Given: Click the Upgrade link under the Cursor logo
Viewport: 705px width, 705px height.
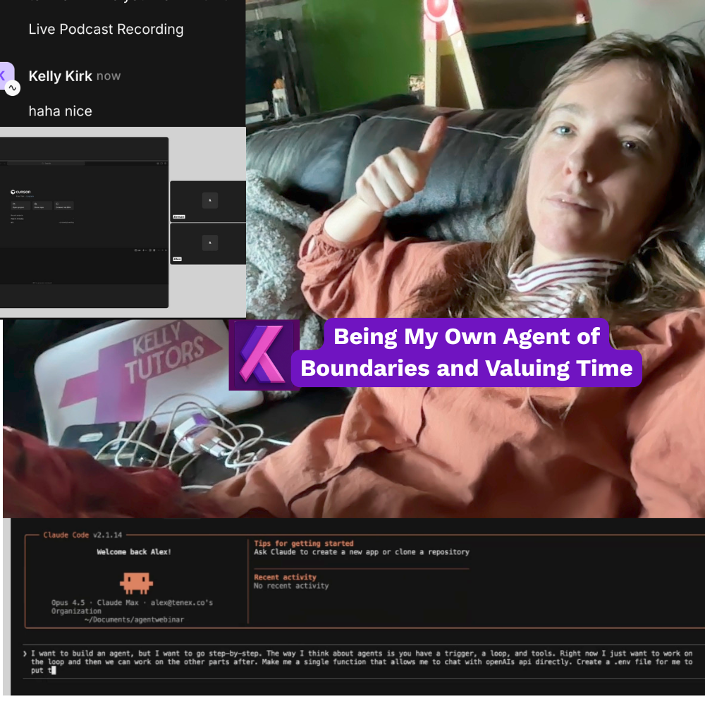Looking at the screenshot, I should 30,196.
